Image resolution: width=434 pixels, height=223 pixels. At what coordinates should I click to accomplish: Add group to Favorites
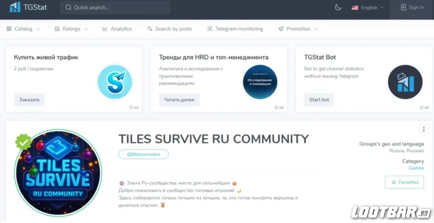click(x=404, y=182)
